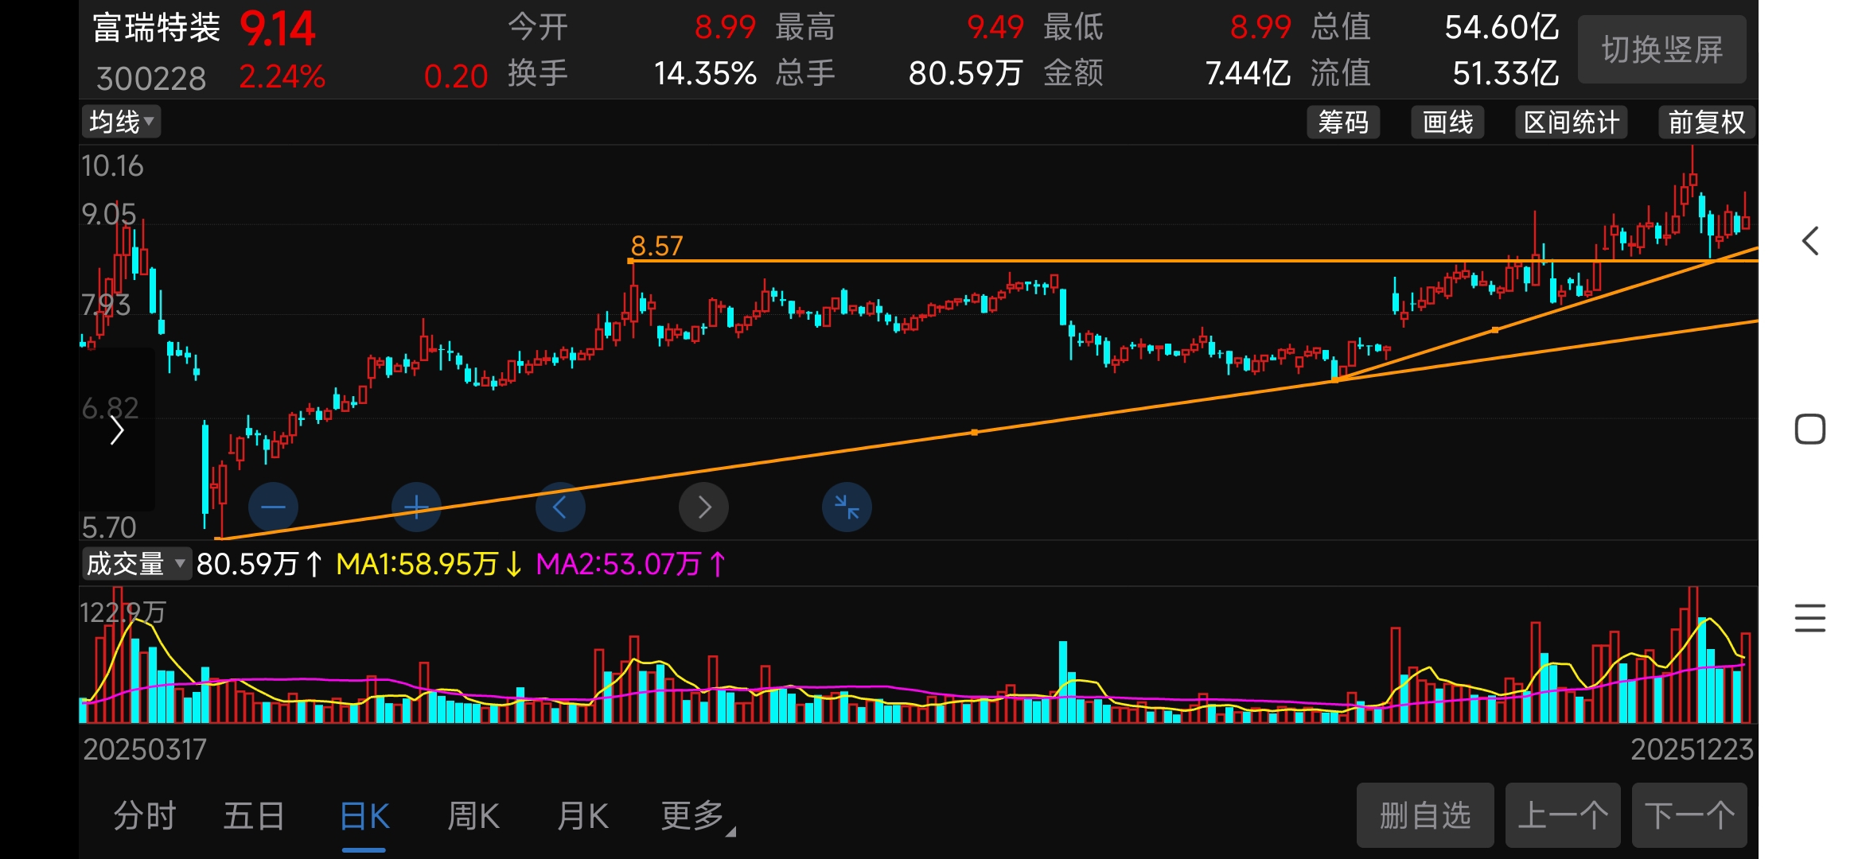Tap the Android back navigation icon

click(1810, 241)
